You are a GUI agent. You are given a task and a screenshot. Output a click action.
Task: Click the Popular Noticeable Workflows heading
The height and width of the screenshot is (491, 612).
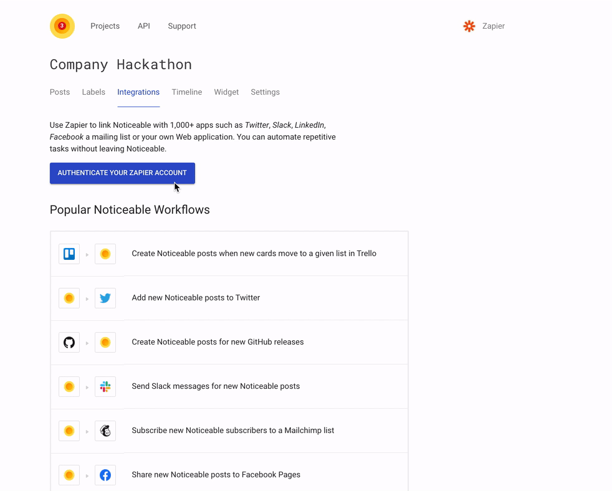point(130,209)
